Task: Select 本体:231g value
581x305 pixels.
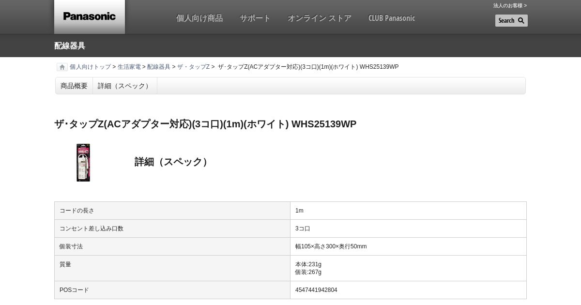Action: [x=308, y=264]
